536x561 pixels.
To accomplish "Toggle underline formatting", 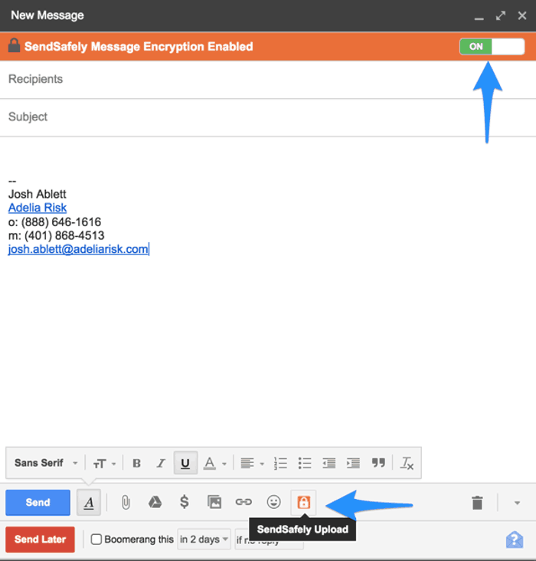I will pyautogui.click(x=185, y=463).
